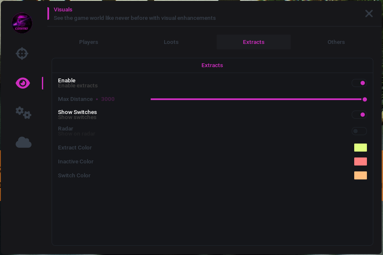Click the Extracts panel header title
The height and width of the screenshot is (255, 383).
(212, 65)
